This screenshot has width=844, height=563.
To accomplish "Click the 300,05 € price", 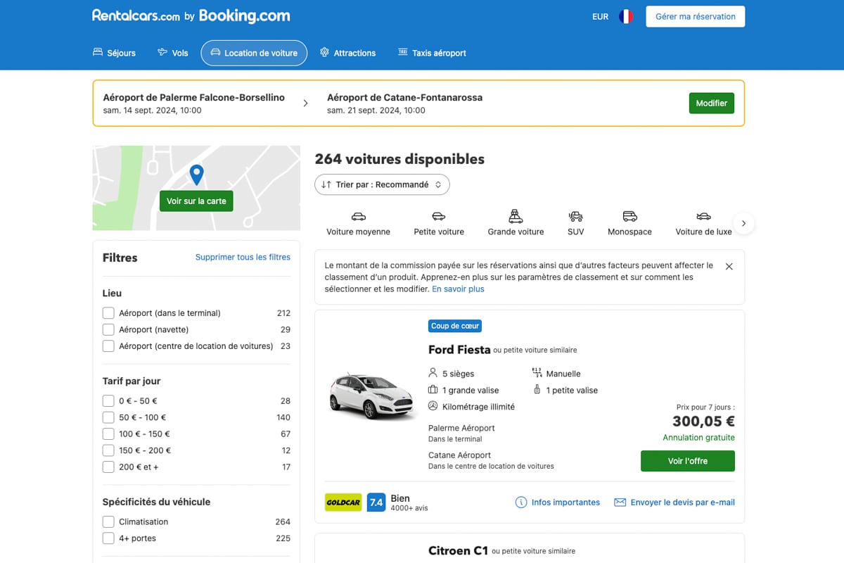I will click(703, 422).
